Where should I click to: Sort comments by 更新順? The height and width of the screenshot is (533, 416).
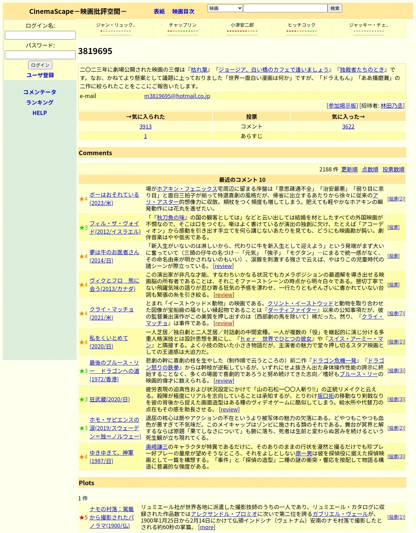(x=349, y=169)
